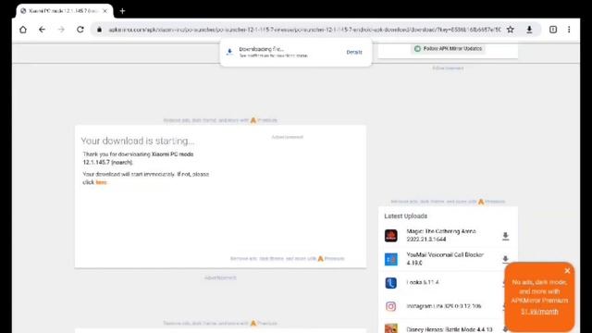The image size is (592, 333).
Task: Click the premium price per month link
Action: [539, 312]
